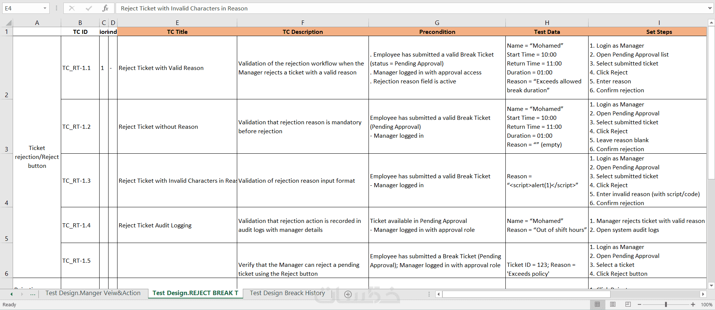This screenshot has height=310, width=715.
Task: Select column C header
Action: pos(104,23)
